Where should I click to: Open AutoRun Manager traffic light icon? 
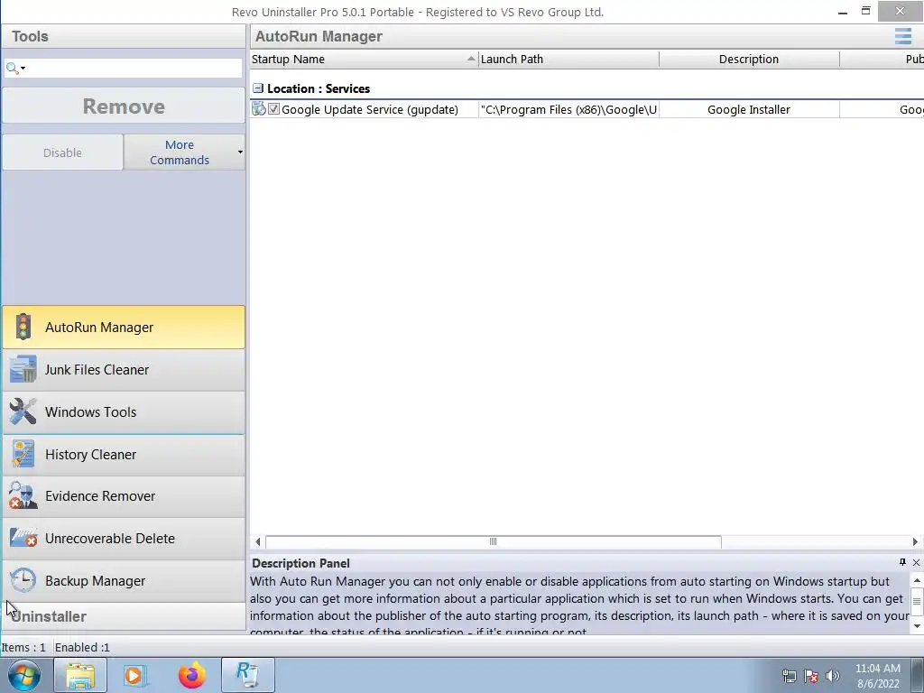[x=23, y=327]
